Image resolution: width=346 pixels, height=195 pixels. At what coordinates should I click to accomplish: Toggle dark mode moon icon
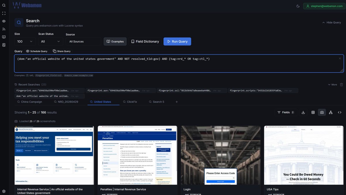(x=298, y=6)
